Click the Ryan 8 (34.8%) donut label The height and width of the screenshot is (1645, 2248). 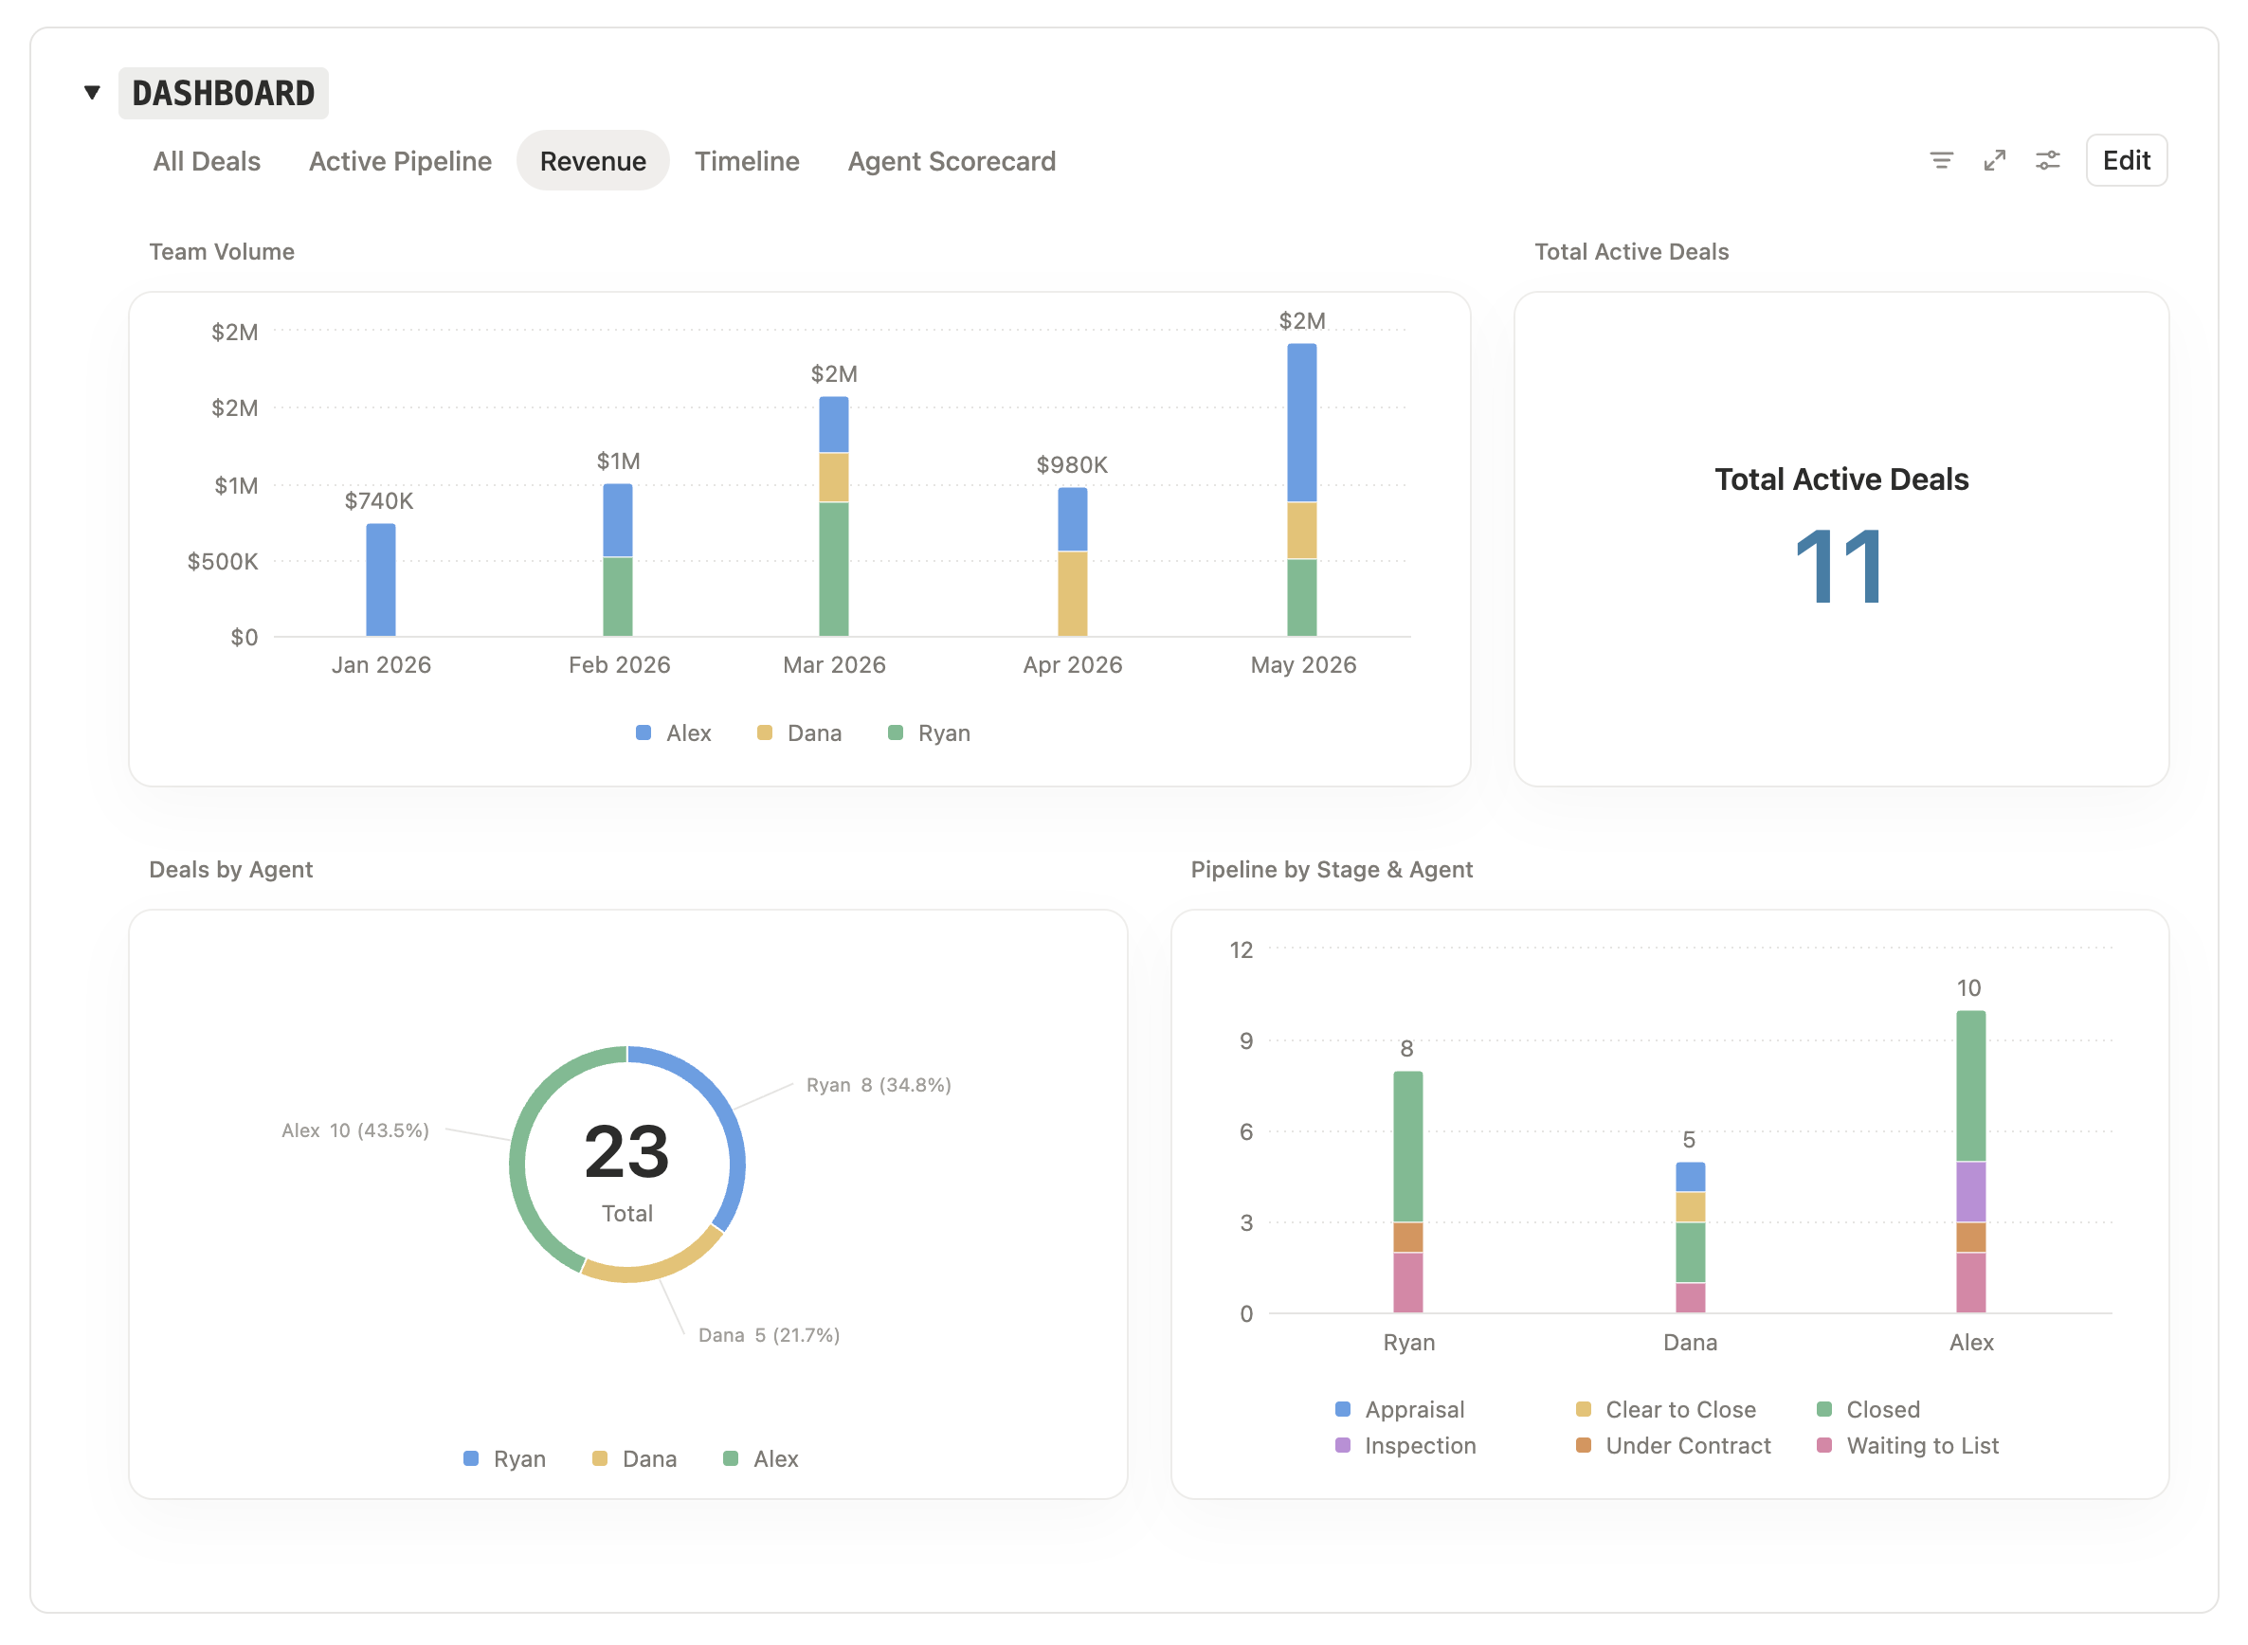[x=879, y=1084]
